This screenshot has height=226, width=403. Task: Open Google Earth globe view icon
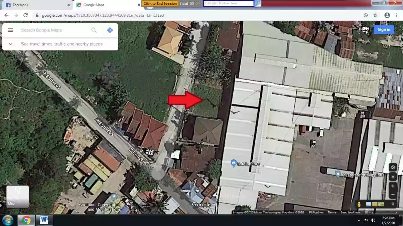tap(392, 167)
